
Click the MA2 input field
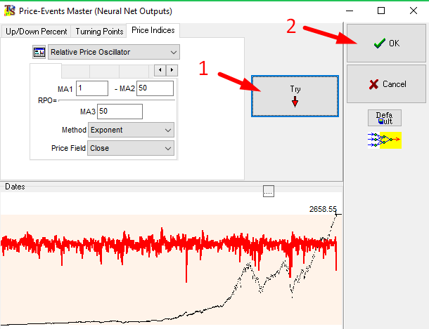pos(155,88)
